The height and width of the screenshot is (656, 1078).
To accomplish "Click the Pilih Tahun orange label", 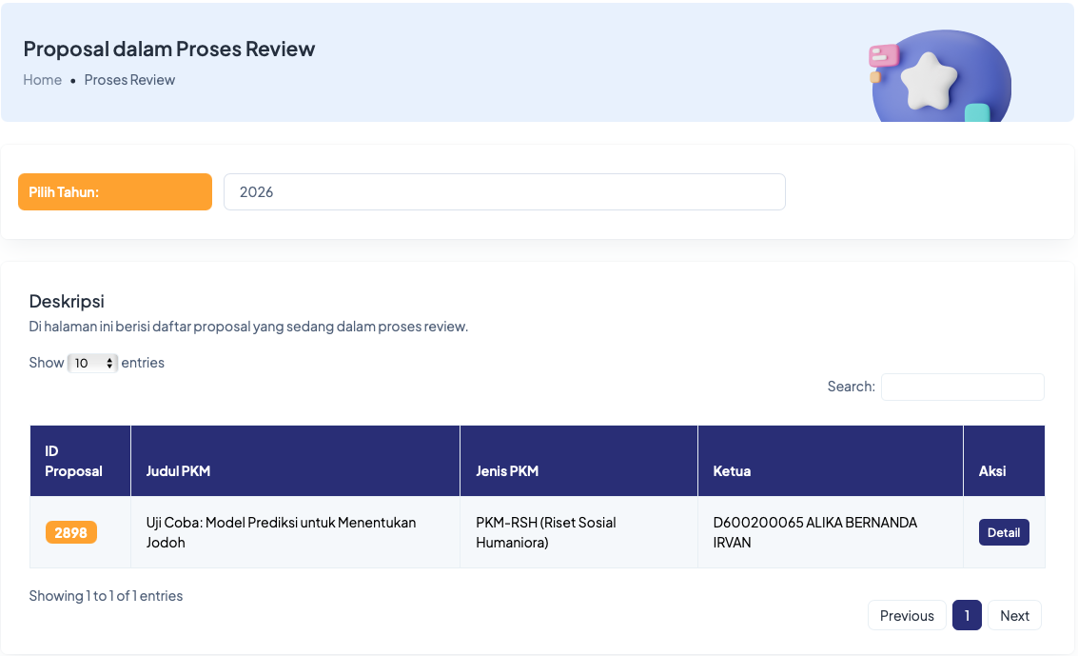I will click(115, 192).
